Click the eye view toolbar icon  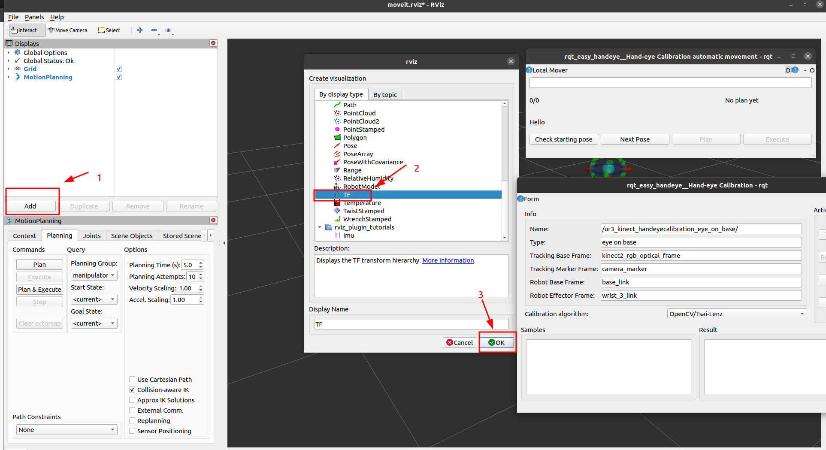click(x=168, y=30)
